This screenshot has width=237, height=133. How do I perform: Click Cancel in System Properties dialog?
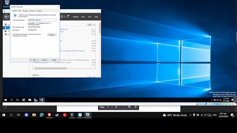point(44,60)
